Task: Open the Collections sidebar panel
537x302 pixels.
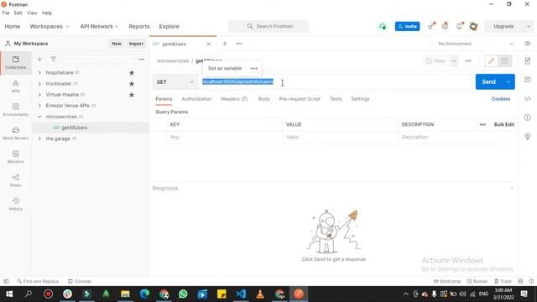Action: pyautogui.click(x=15, y=63)
